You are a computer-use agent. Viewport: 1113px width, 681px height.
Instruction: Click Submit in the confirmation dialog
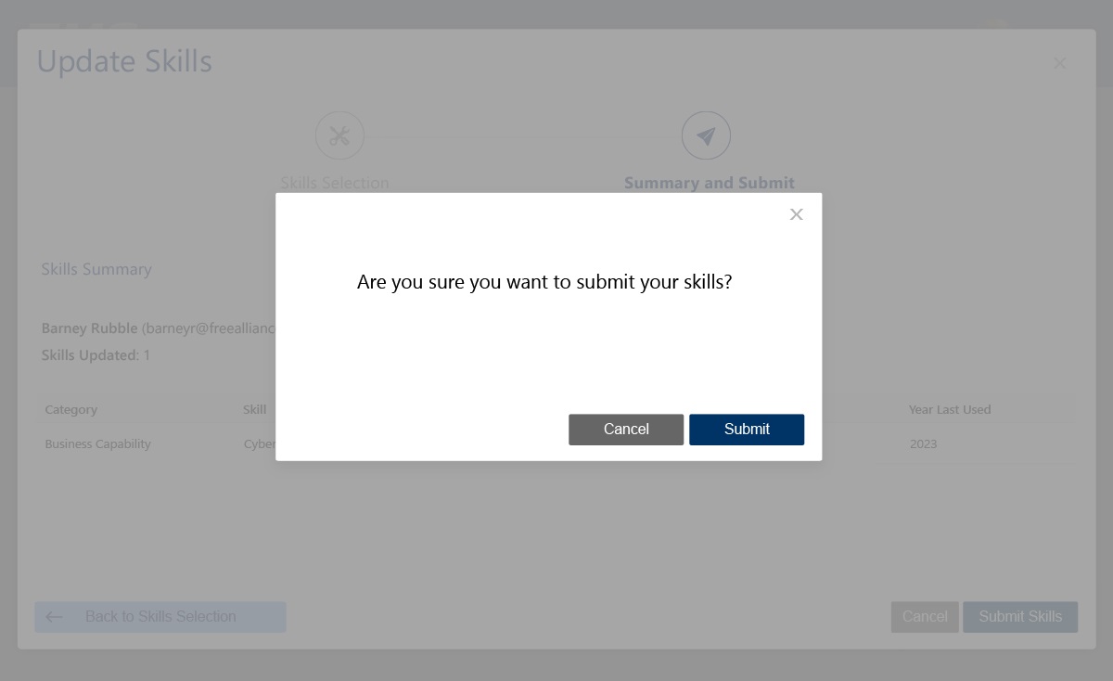pyautogui.click(x=746, y=430)
